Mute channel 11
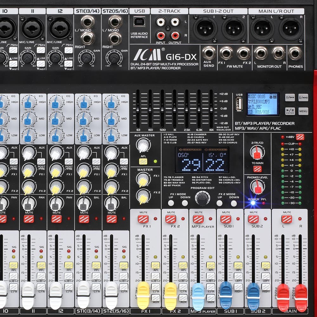This screenshot has width=317, height=317. 29,219
